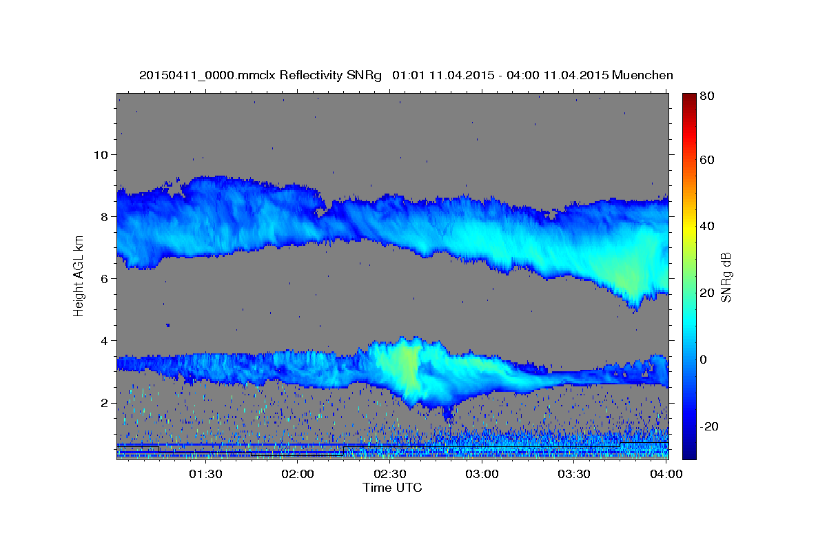Click the colorbar value -20
The height and width of the screenshot is (551, 827).
[x=708, y=426]
